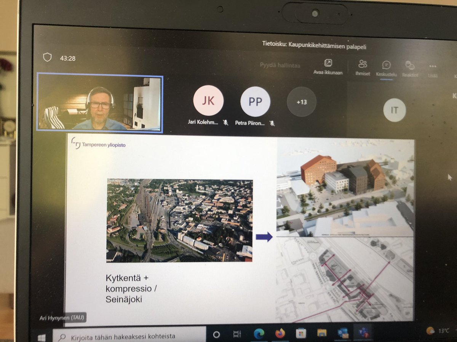457x342 pixels.
Task: Click the 3D building rendering on the slide
Action: [345, 187]
